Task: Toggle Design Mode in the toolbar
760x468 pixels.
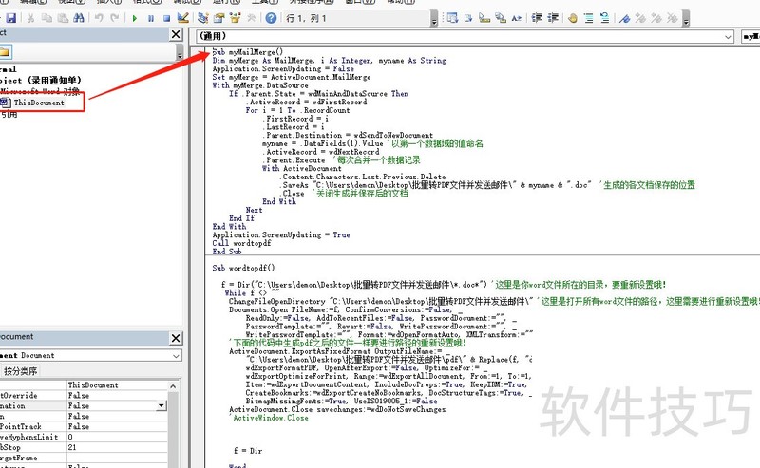Action: 182,17
